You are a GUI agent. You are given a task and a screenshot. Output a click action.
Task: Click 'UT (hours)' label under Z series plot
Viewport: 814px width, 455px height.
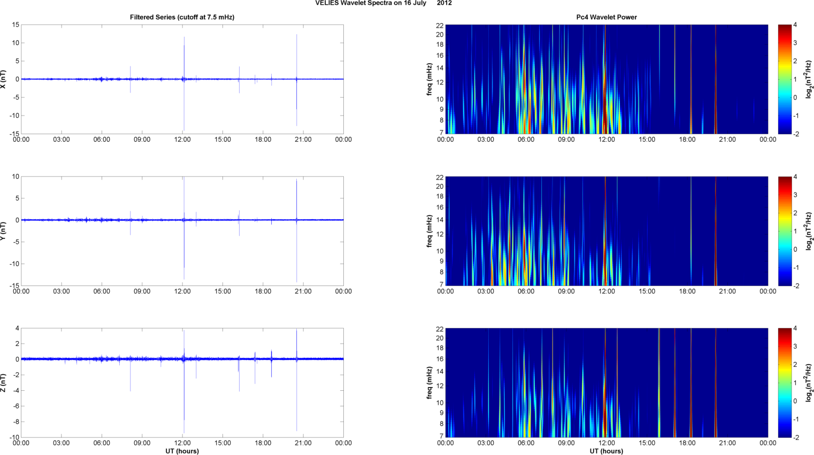point(182,451)
